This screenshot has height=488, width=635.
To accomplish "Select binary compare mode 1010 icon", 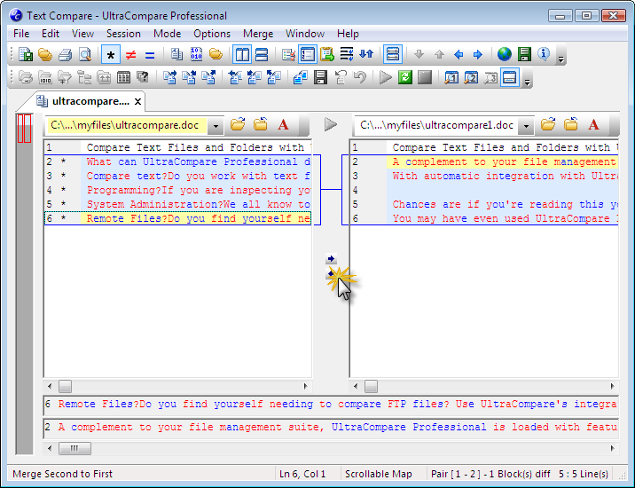I will pos(196,54).
